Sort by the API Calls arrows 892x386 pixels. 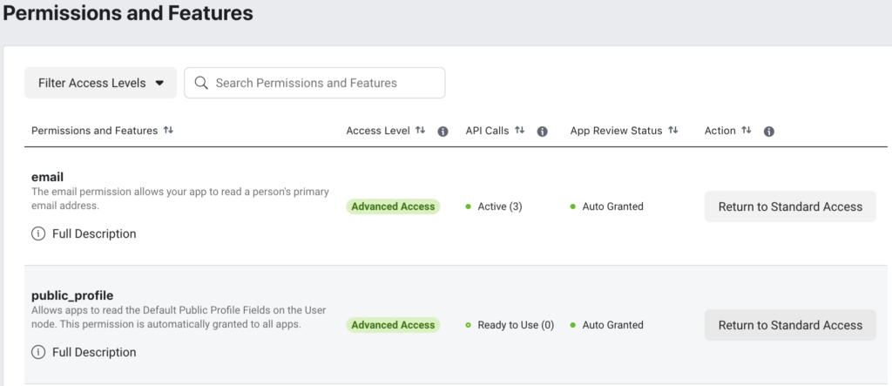(519, 131)
